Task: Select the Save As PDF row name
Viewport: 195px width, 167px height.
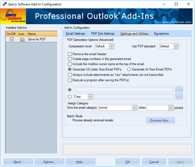Action: tap(37, 39)
